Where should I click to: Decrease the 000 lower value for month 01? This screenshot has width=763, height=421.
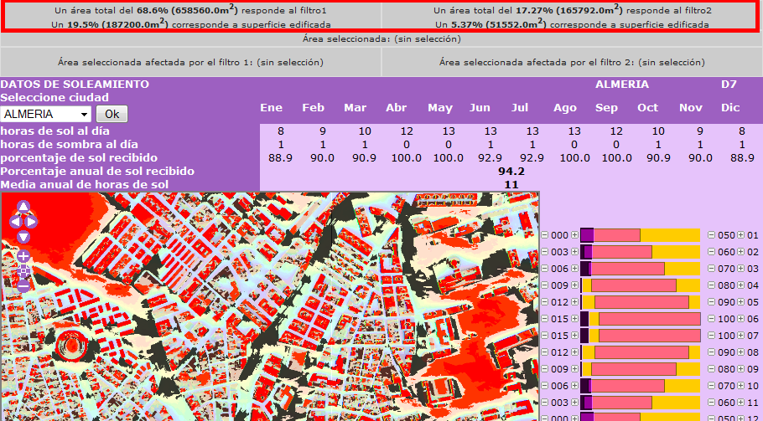[x=544, y=235]
